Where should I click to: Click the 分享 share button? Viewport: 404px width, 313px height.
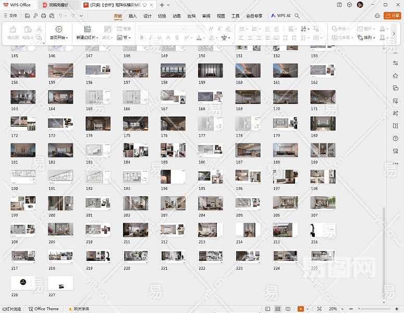pyautogui.click(x=392, y=16)
